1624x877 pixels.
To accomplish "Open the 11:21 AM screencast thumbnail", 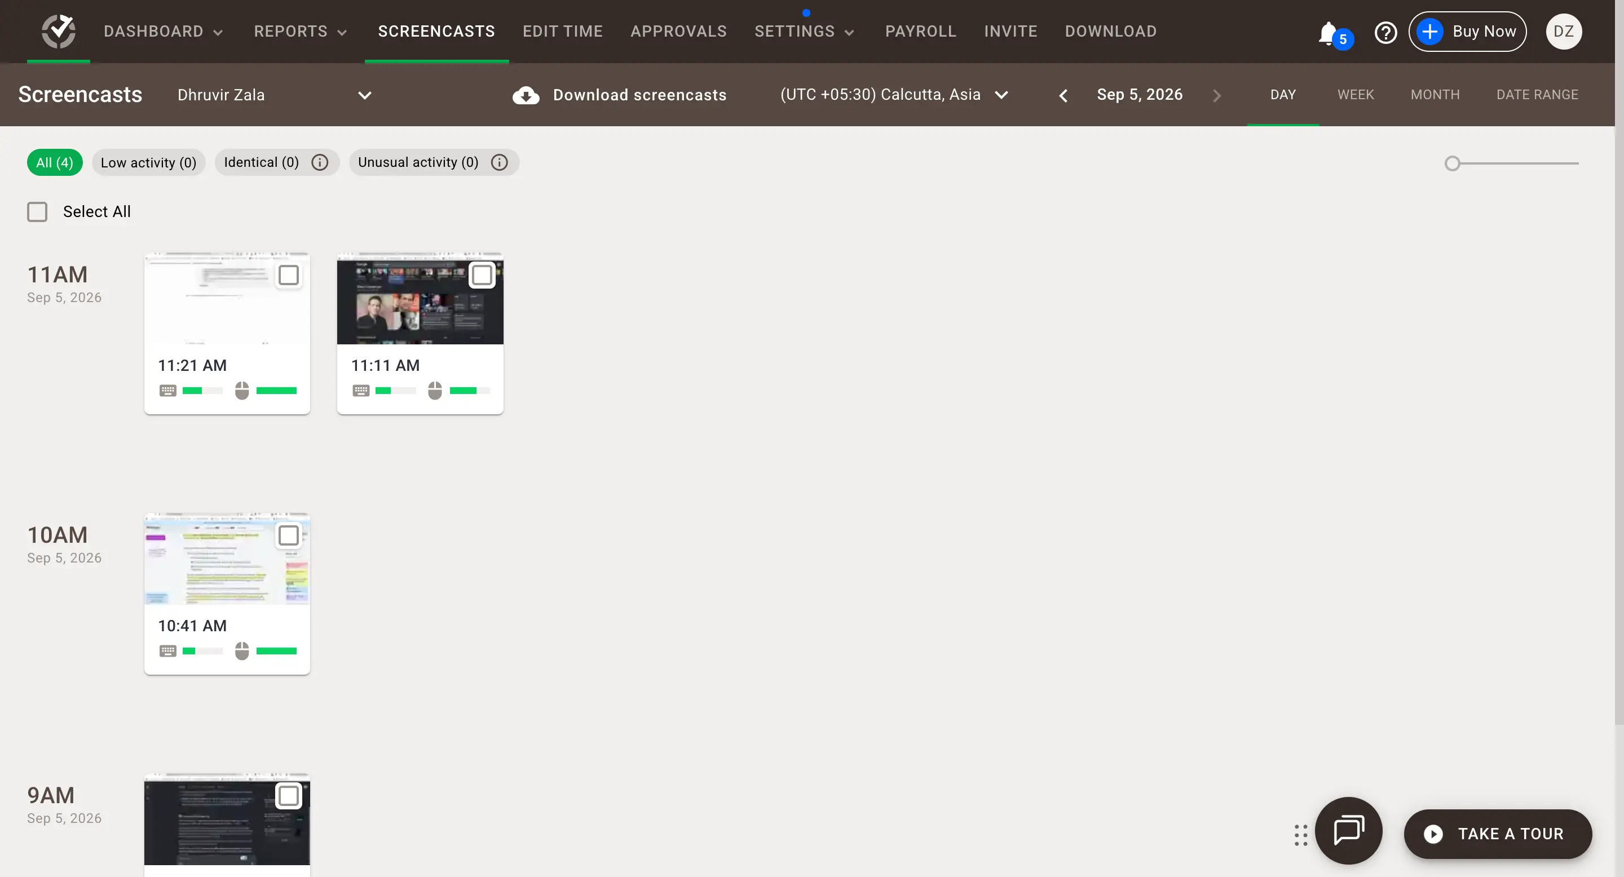I will (x=227, y=299).
